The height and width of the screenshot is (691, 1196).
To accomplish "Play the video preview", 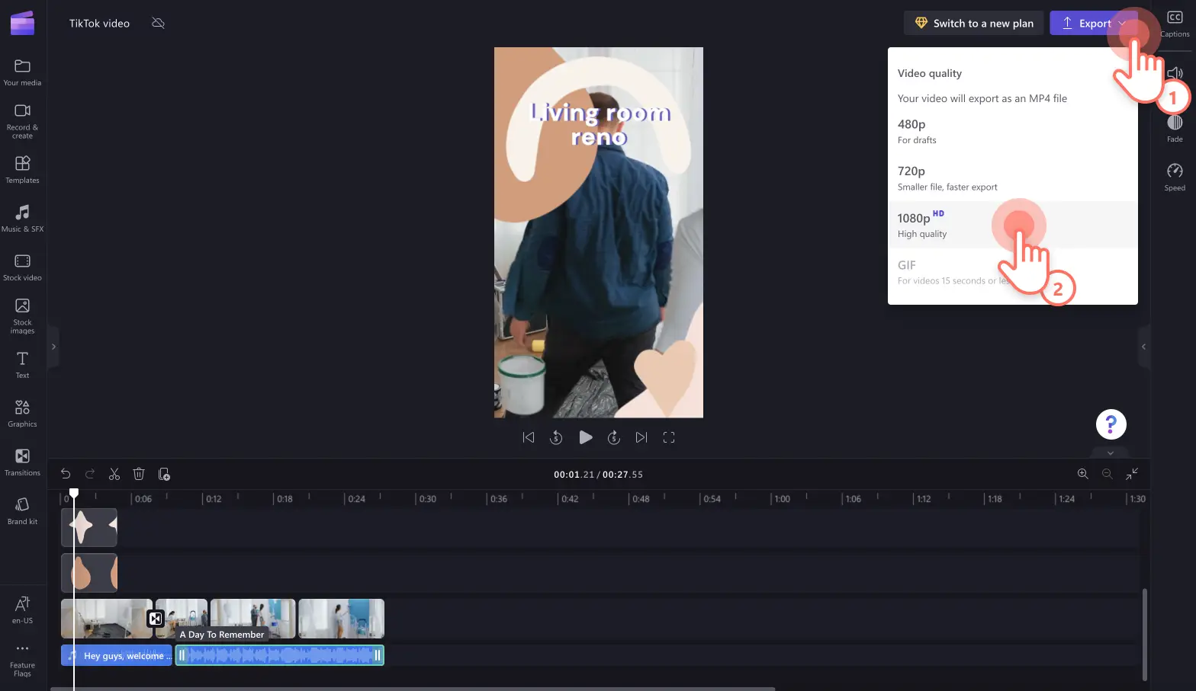I will [x=585, y=437].
